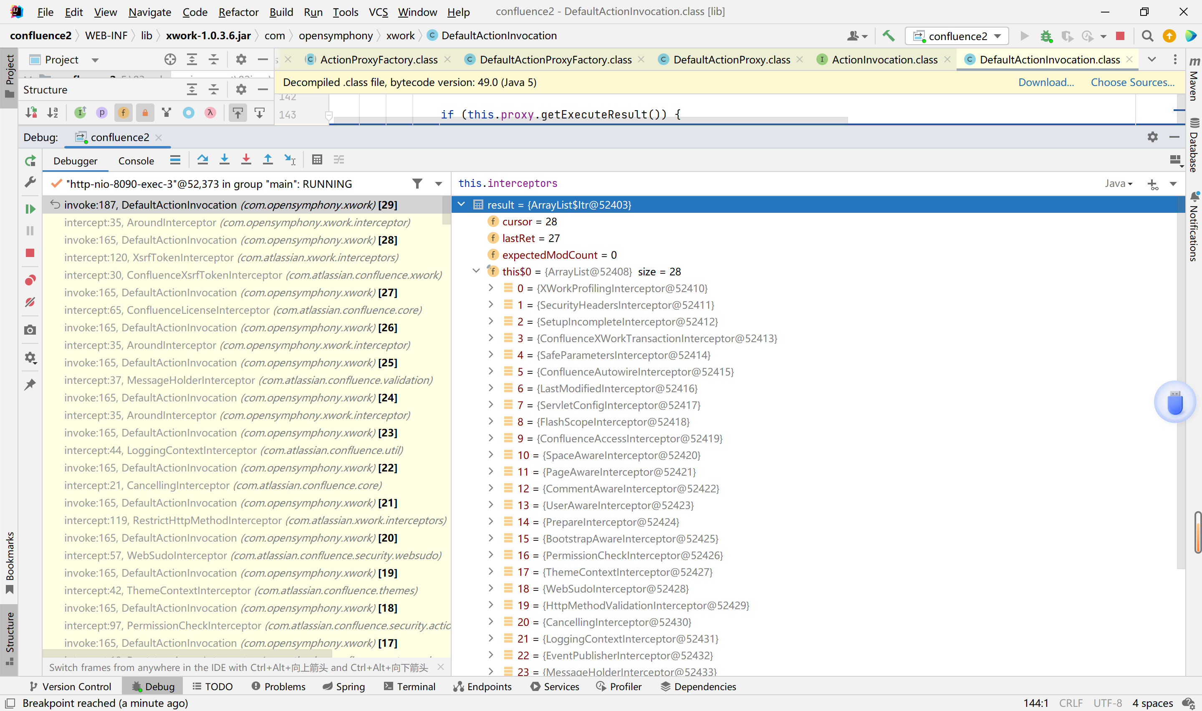Toggle Show Properties filter icon
Screen dimensions: 1202x711
[x=101, y=113]
